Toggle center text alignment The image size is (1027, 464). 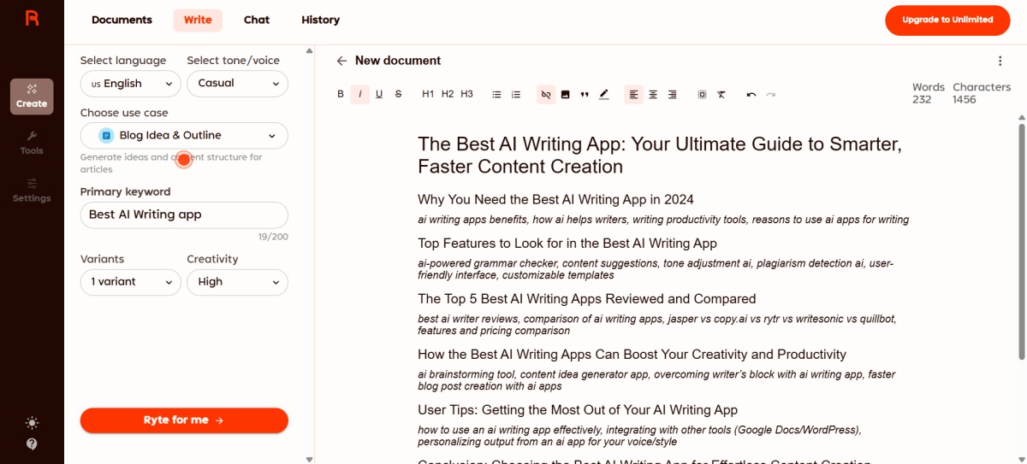point(653,95)
